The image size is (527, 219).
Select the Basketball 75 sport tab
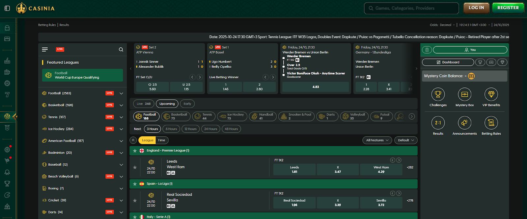(x=176, y=116)
